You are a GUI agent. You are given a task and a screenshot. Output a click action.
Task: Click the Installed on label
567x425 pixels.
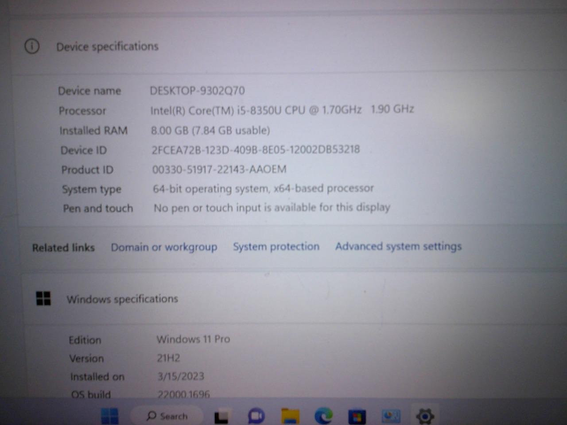click(x=97, y=377)
